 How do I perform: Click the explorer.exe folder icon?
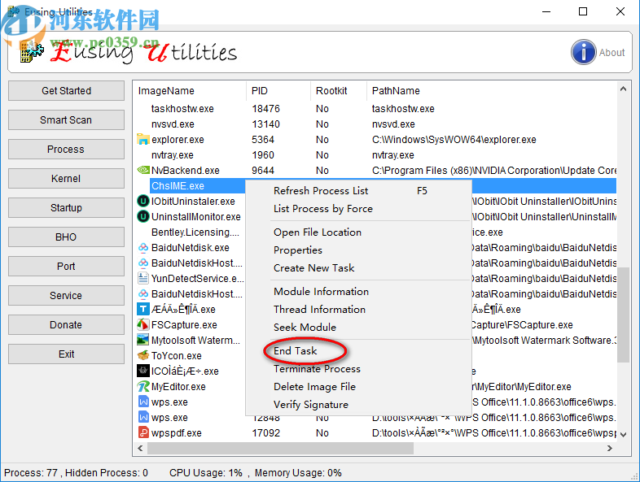pos(142,139)
